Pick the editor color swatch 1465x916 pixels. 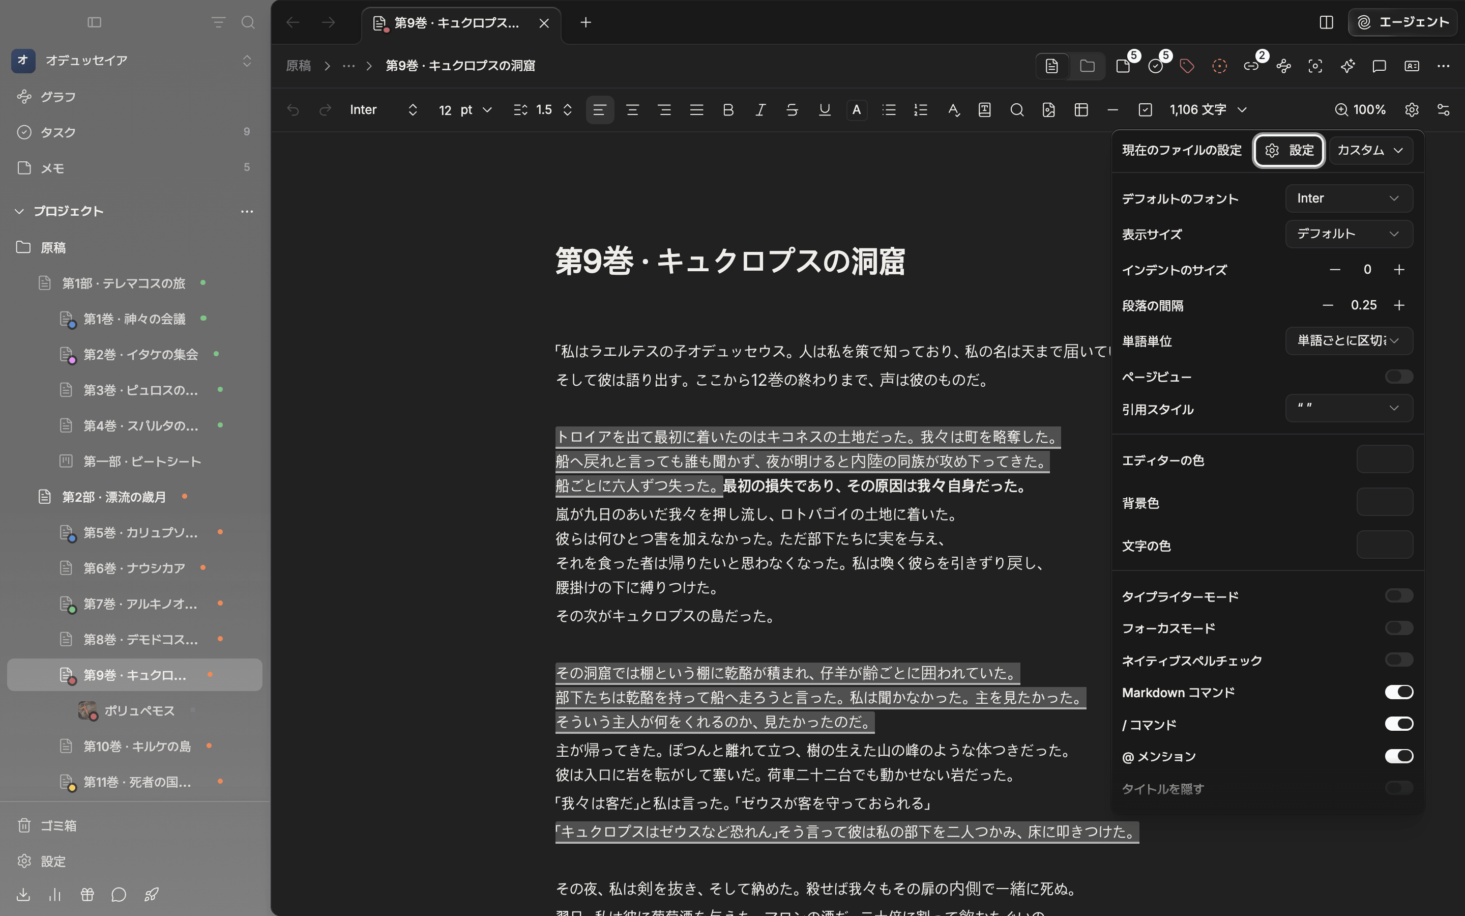[x=1385, y=460]
